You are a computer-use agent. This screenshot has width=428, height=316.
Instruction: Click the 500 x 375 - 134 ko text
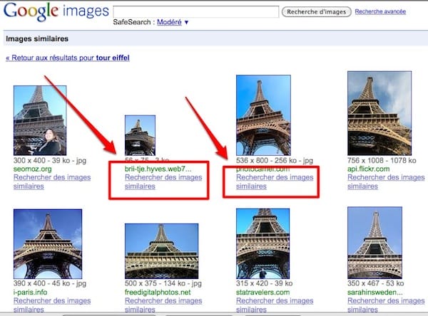pyautogui.click(x=163, y=283)
